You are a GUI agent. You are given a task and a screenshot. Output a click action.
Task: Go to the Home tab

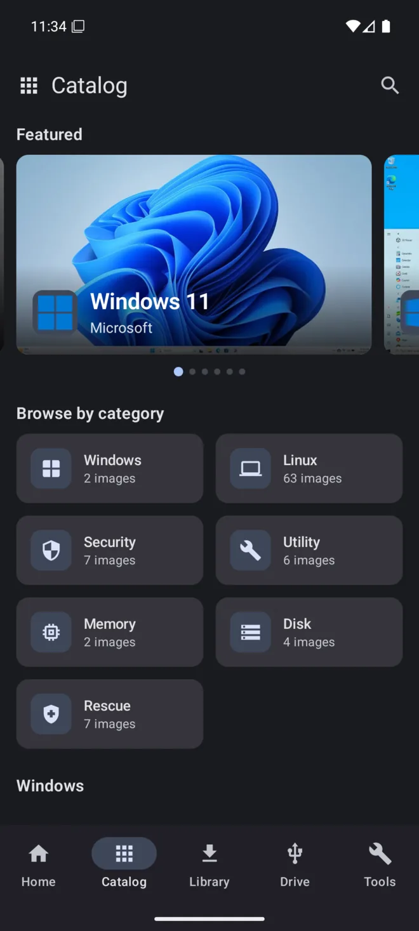pyautogui.click(x=39, y=865)
